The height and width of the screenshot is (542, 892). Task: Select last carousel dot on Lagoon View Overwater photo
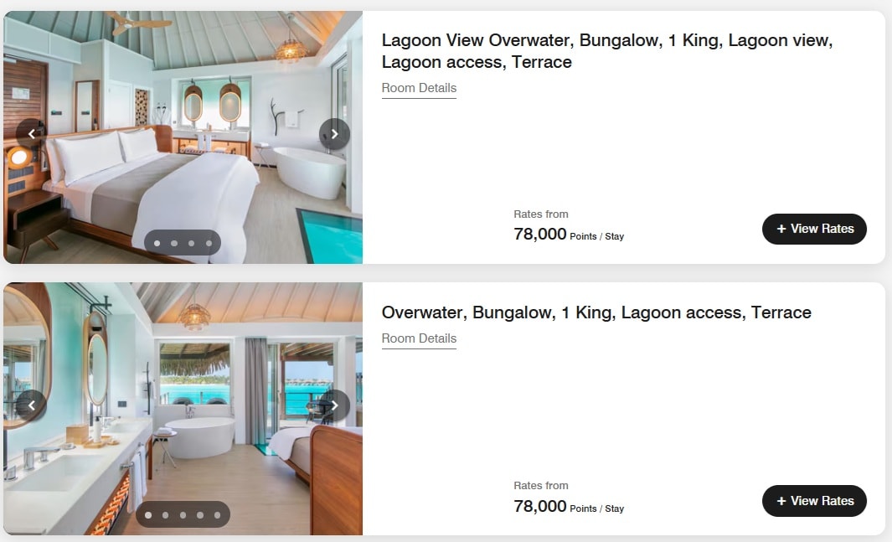209,244
